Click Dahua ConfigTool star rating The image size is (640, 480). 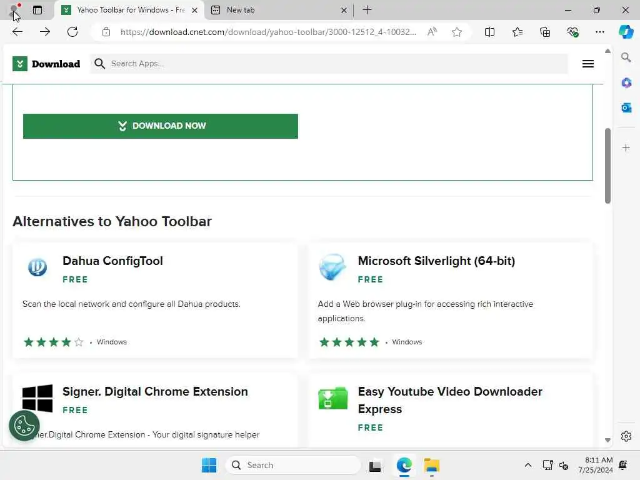click(x=54, y=342)
